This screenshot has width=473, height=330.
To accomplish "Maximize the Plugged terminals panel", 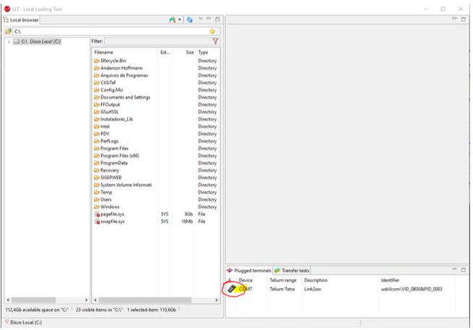I will point(464,269).
